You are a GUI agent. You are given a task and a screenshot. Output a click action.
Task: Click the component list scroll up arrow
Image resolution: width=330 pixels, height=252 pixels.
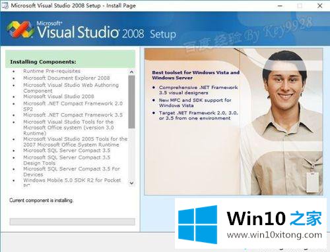[x=131, y=72]
